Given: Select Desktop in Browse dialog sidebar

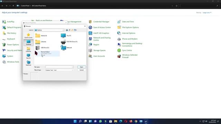Looking at the screenshot, I should [28, 43].
